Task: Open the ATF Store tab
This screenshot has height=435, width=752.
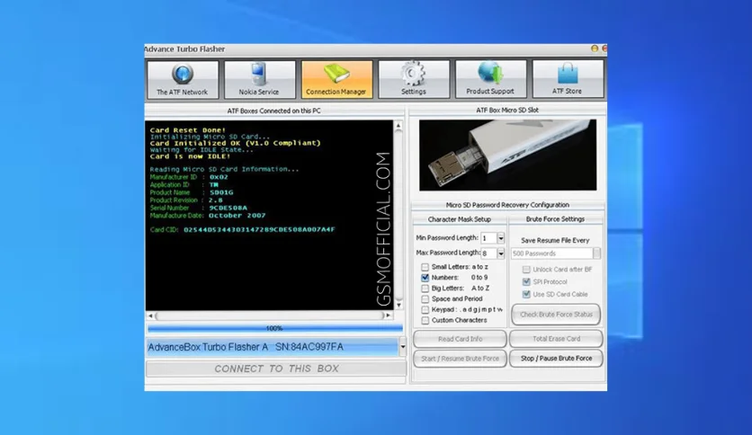Action: coord(568,79)
